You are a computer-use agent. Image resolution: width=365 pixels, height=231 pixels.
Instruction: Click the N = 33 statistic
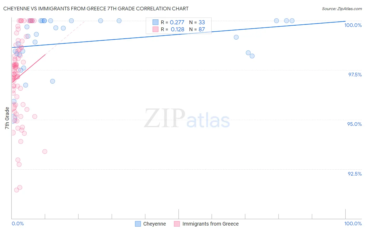197,22
